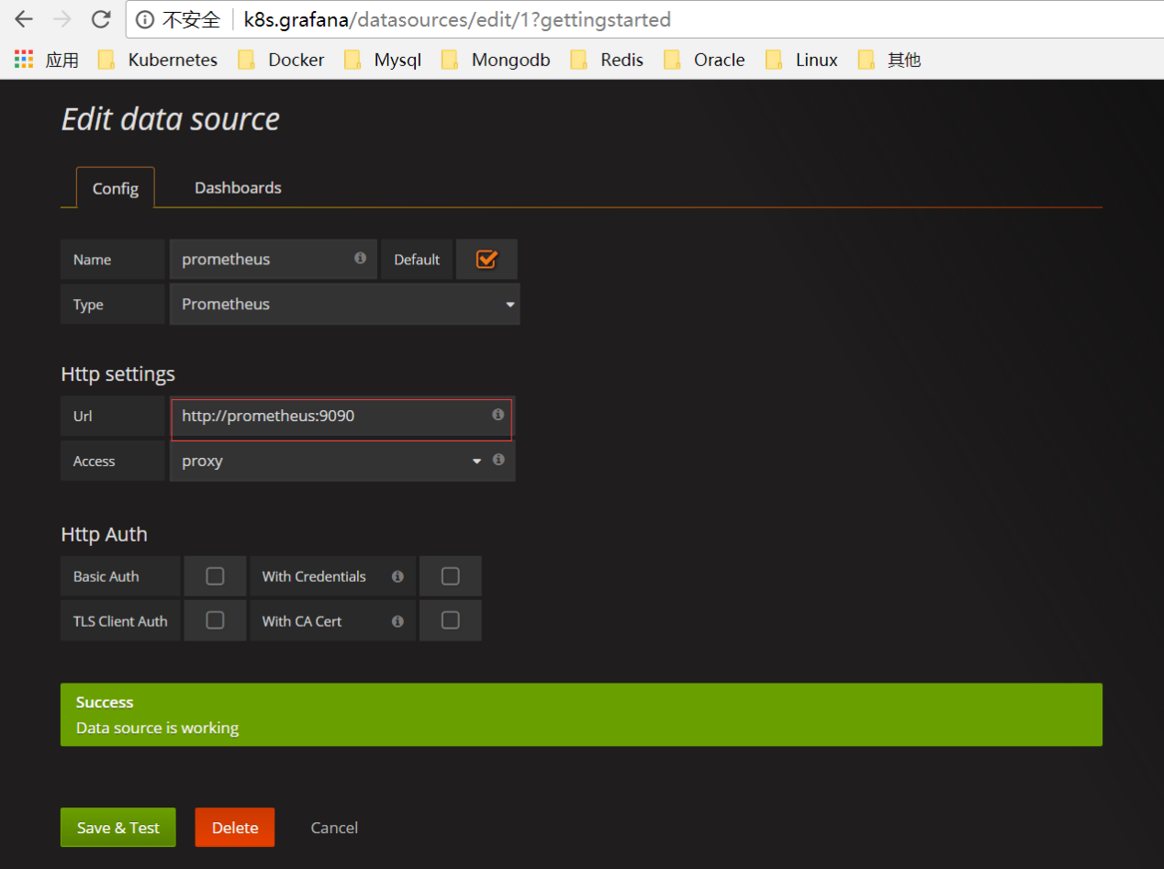1164x869 pixels.
Task: Open the Apps grid icon in bookmarks bar
Action: point(24,60)
